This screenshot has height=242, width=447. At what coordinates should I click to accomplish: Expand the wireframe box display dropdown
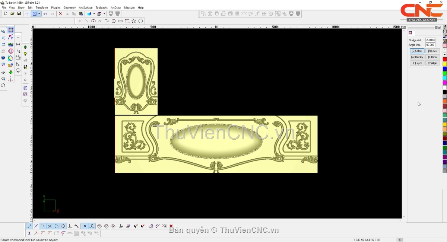pyautogui.click(x=105, y=14)
